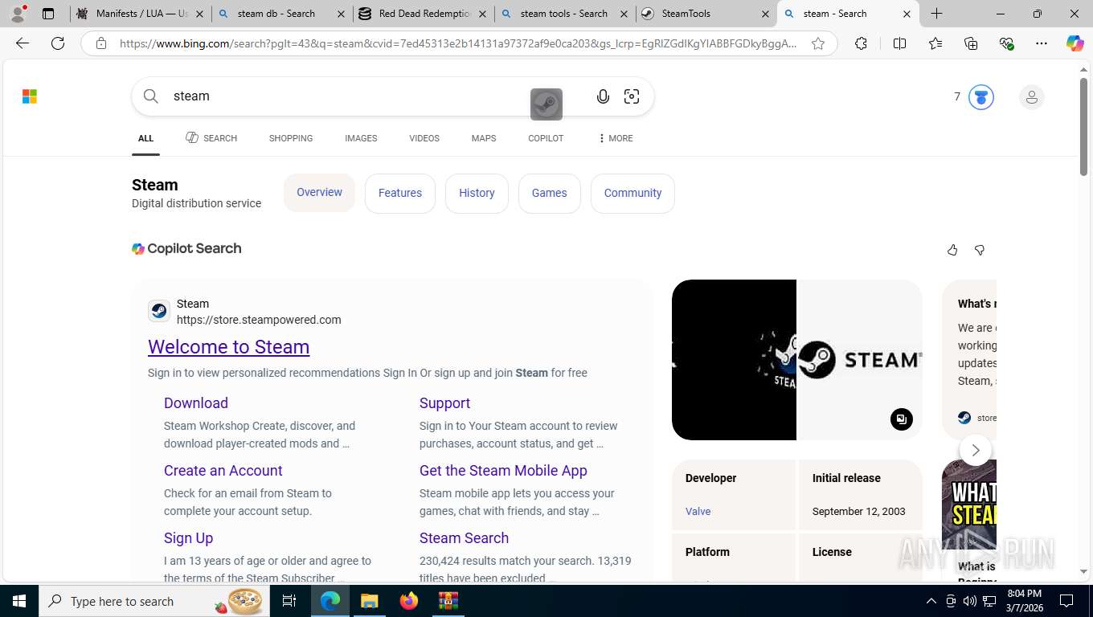Select the SHOPPING search tab
The image size is (1093, 617).
(291, 138)
